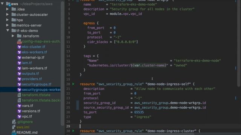Click the source_security_group_id attribute name
The image size is (241, 135).
point(106,108)
